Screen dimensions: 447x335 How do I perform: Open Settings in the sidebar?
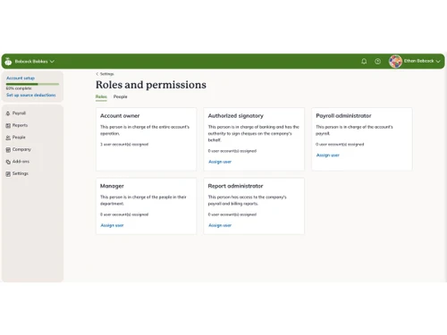click(20, 173)
